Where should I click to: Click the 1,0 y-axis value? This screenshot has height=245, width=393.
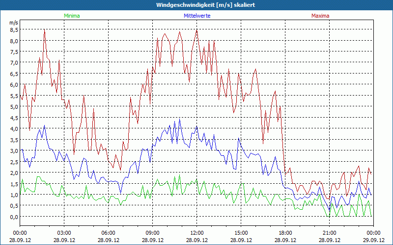pos(14,195)
